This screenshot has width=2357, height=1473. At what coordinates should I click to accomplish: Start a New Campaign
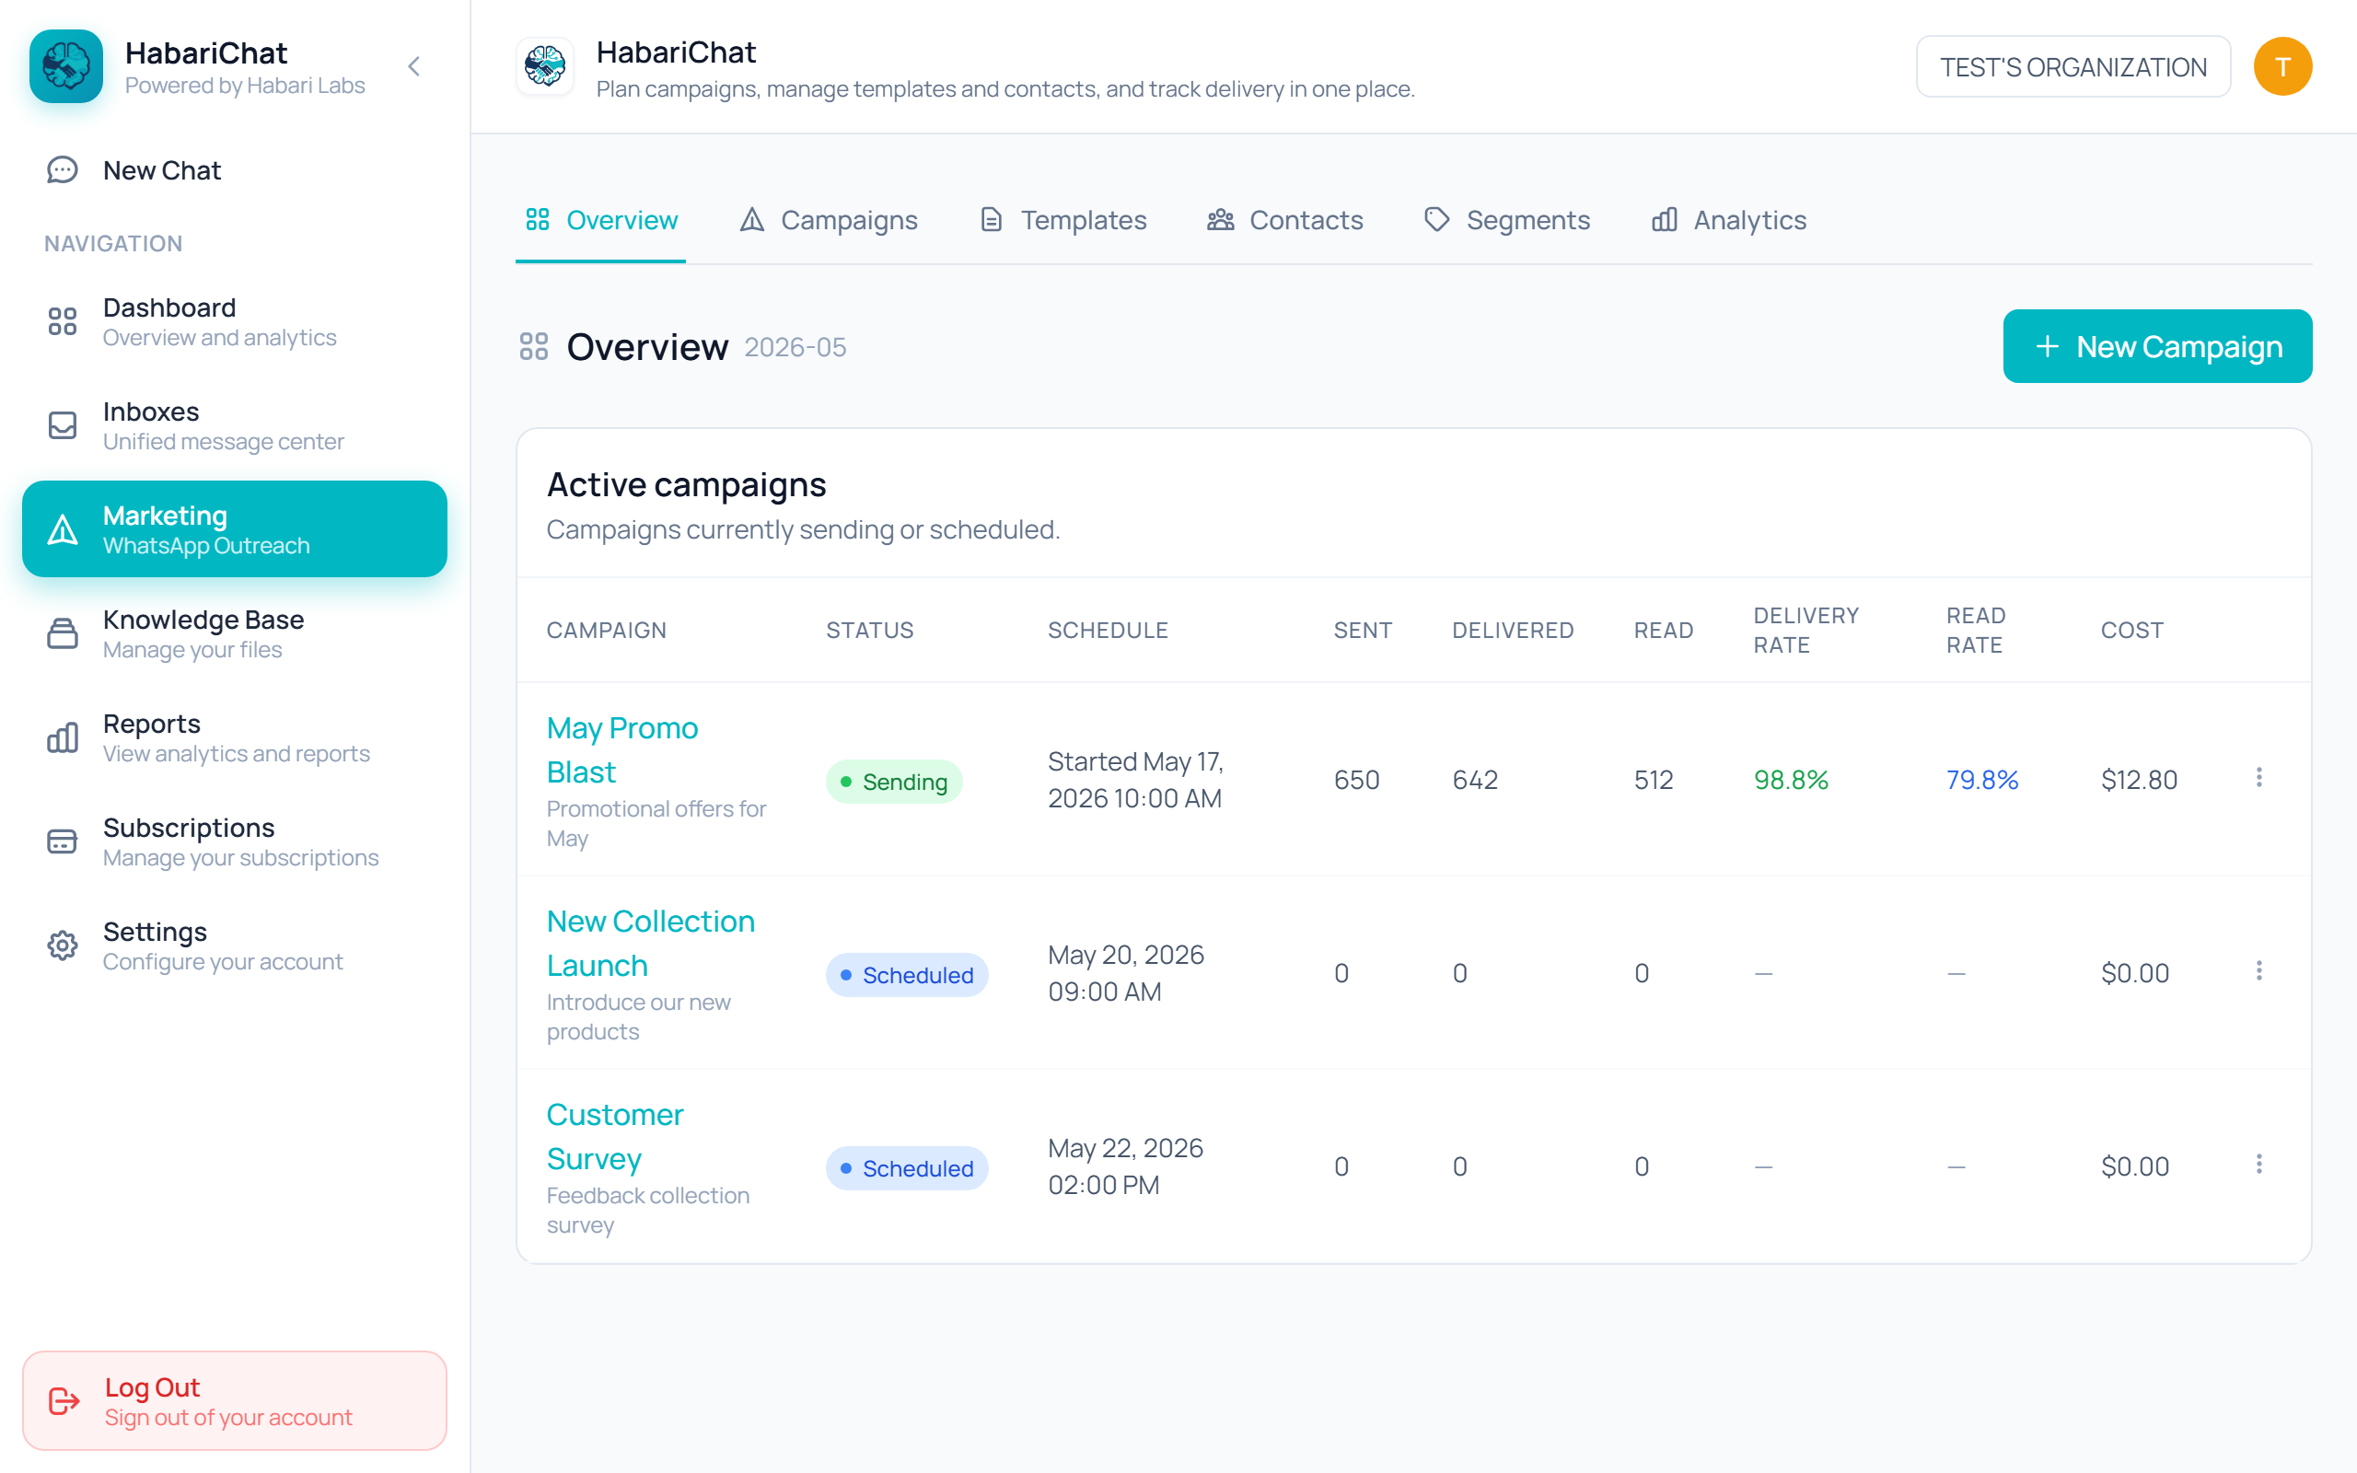2157,347
